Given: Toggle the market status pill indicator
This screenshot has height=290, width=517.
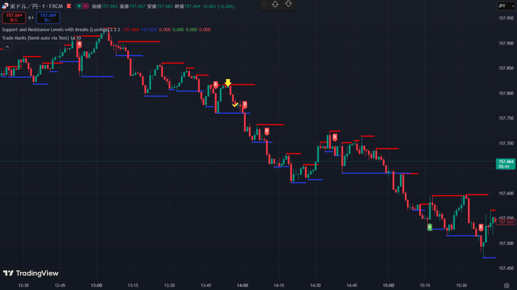Looking at the screenshot, I should point(82,6).
